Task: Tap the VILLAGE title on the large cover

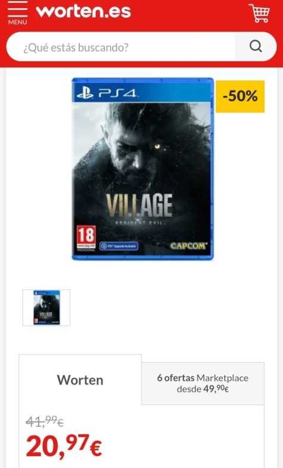Action: coord(139,205)
